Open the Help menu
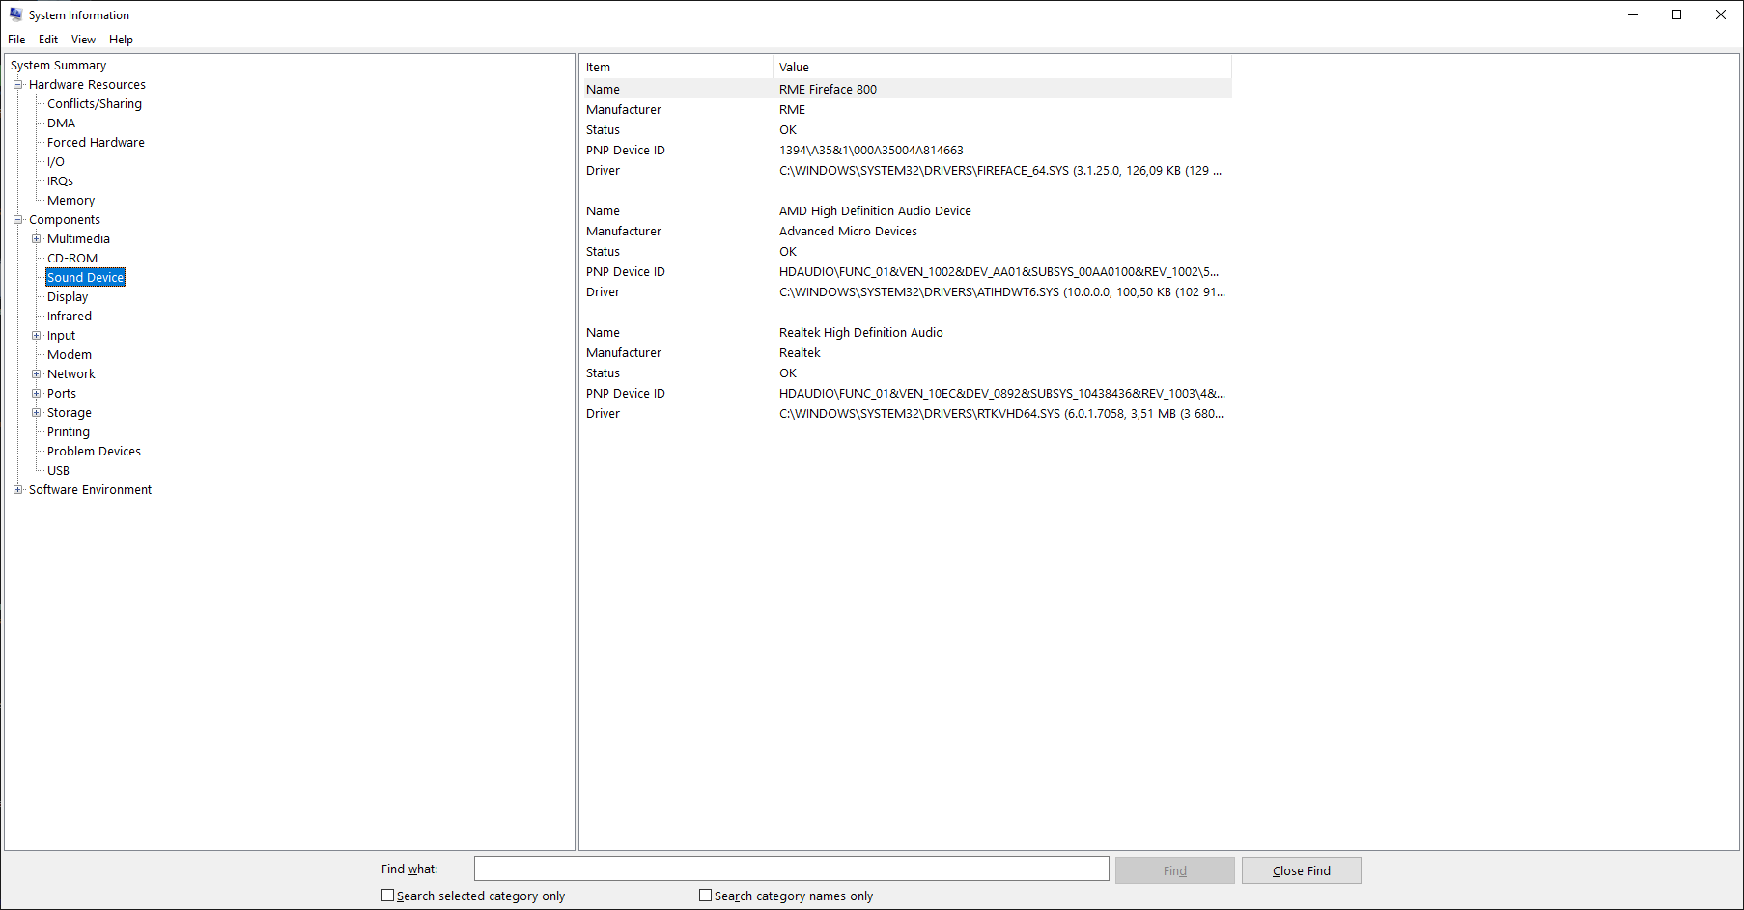The width and height of the screenshot is (1744, 910). click(x=121, y=40)
